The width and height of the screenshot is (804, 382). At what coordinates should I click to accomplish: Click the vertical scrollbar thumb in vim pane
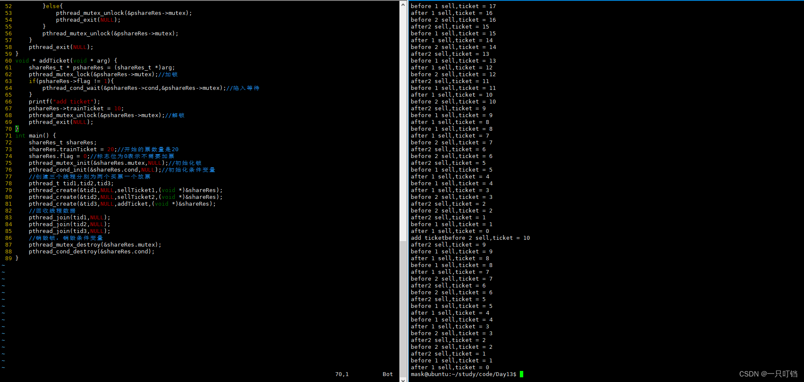click(x=403, y=308)
